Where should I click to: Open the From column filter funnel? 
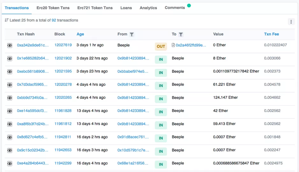coord(132,34)
